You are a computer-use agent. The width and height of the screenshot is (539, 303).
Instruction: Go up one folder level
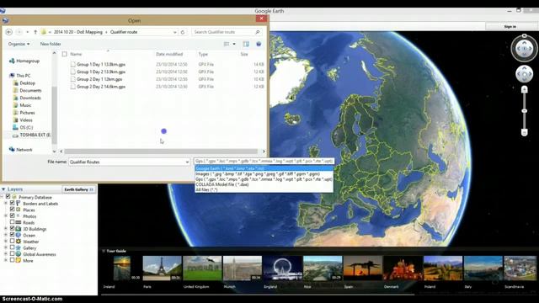click(35, 32)
